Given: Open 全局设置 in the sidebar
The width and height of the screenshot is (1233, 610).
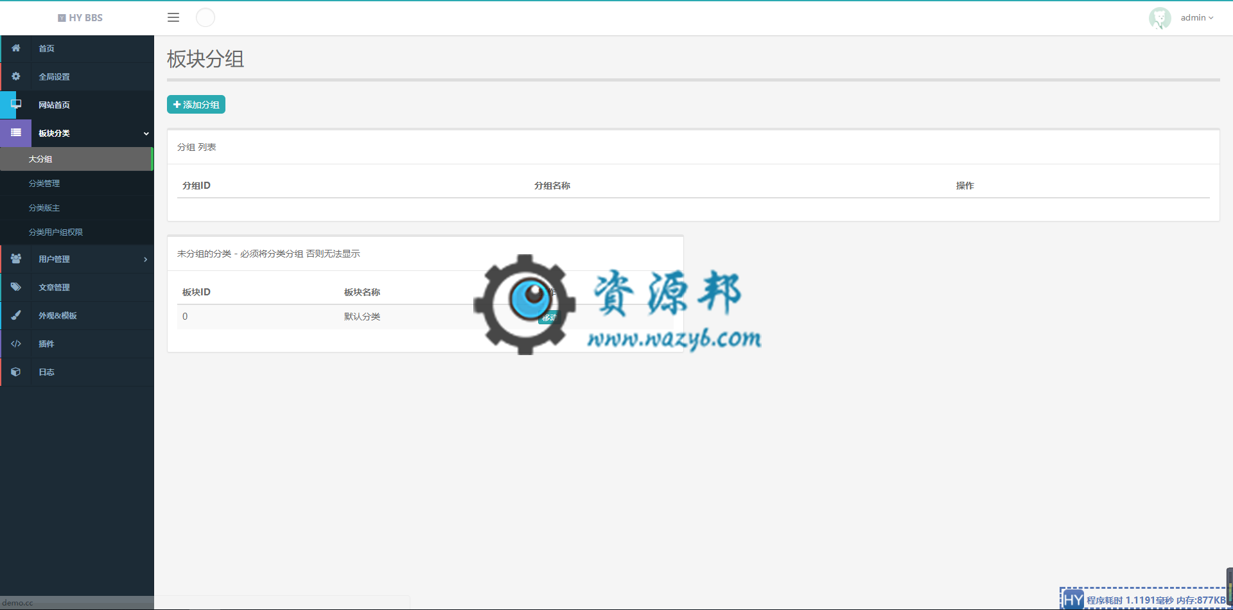Looking at the screenshot, I should point(77,76).
